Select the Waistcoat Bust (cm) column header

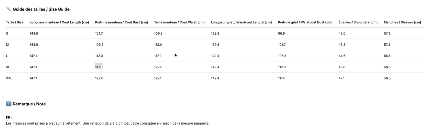coord(305,22)
